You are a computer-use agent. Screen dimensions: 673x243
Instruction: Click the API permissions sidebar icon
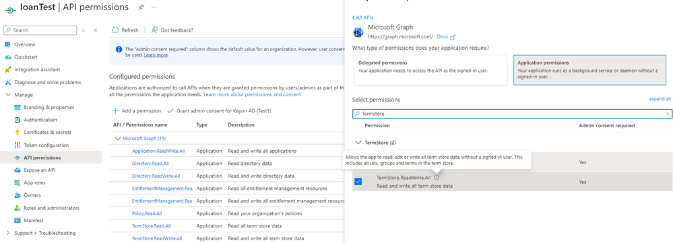(x=17, y=158)
